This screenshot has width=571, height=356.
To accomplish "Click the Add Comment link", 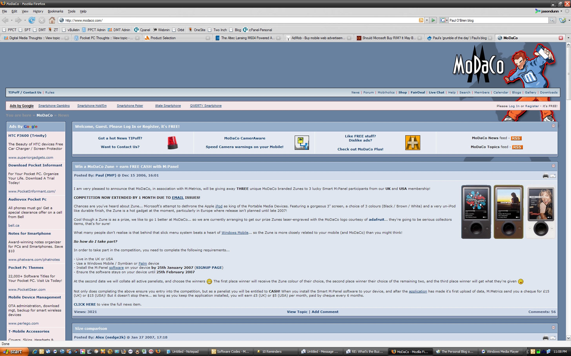I will tap(325, 312).
